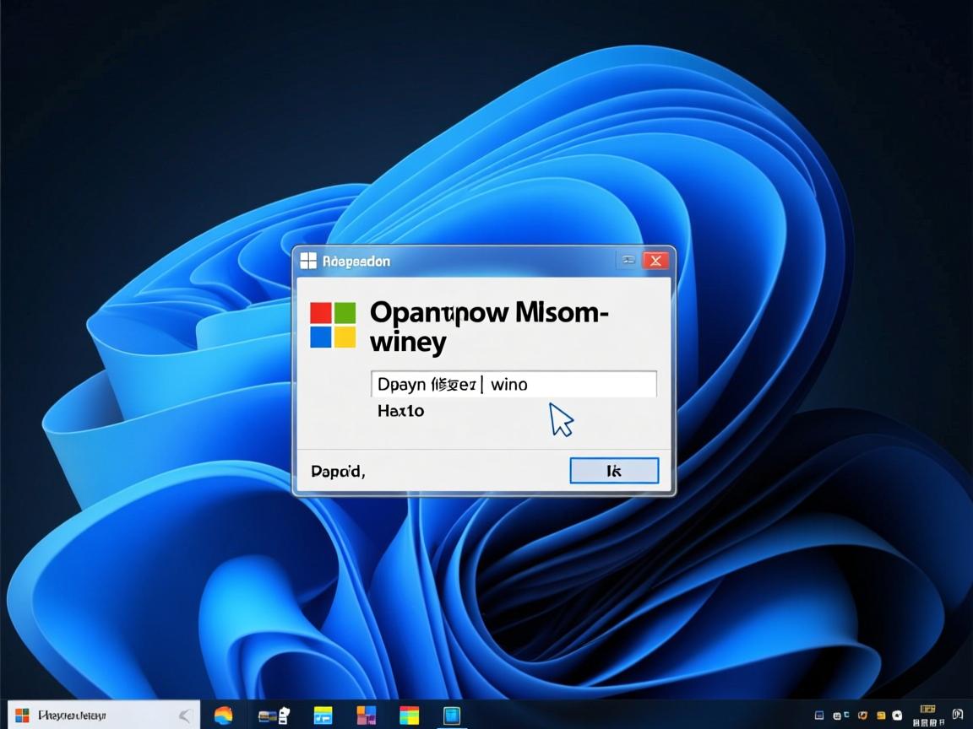973x729 pixels.
Task: Click the monitor icon in the system tray
Action: coord(818,715)
